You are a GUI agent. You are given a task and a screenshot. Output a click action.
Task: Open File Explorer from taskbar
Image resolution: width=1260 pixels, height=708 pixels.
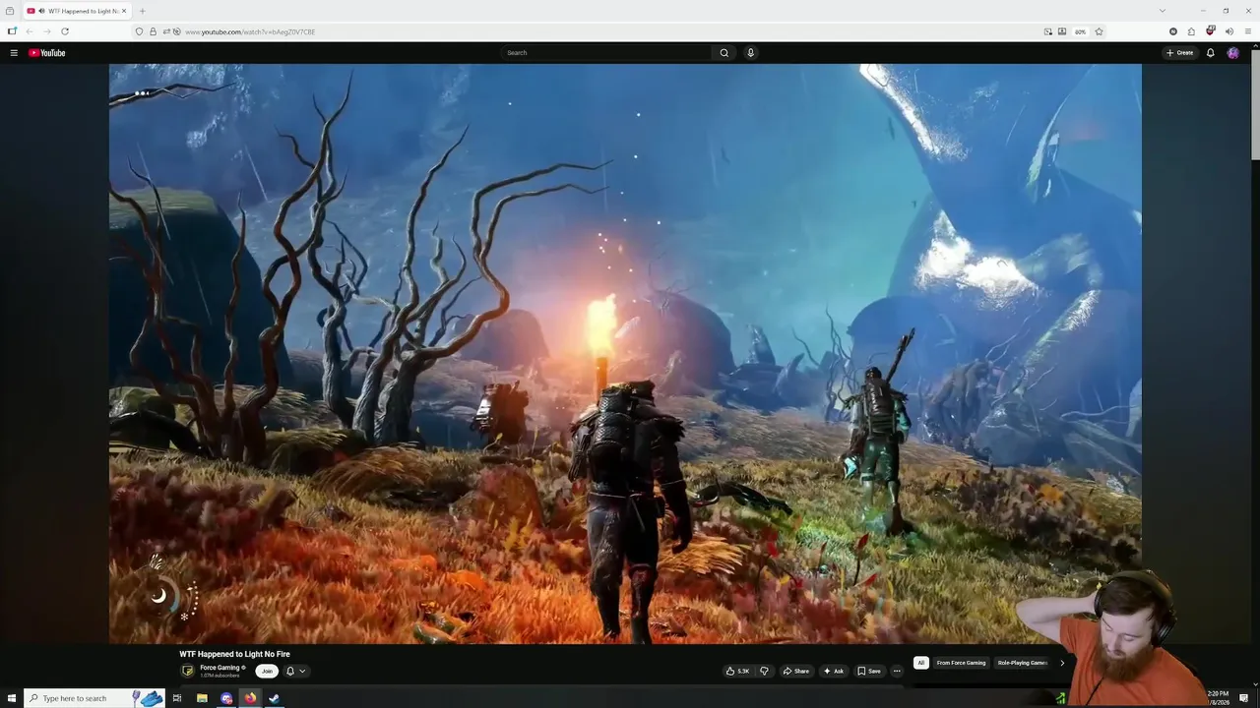click(202, 698)
